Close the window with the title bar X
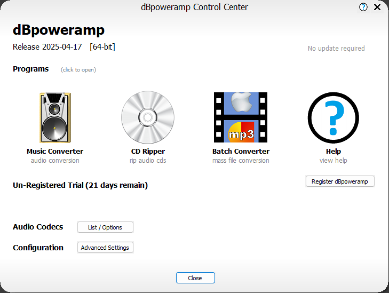389x293 pixels. click(377, 7)
